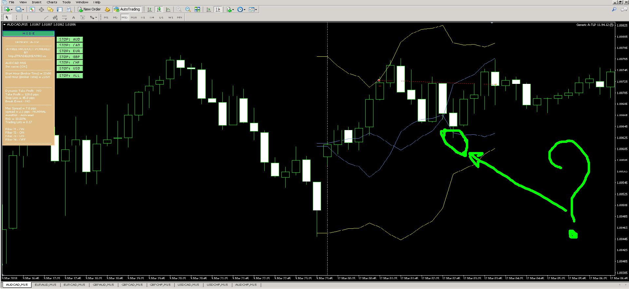Switch chart to candlesticks mode

tap(159, 10)
